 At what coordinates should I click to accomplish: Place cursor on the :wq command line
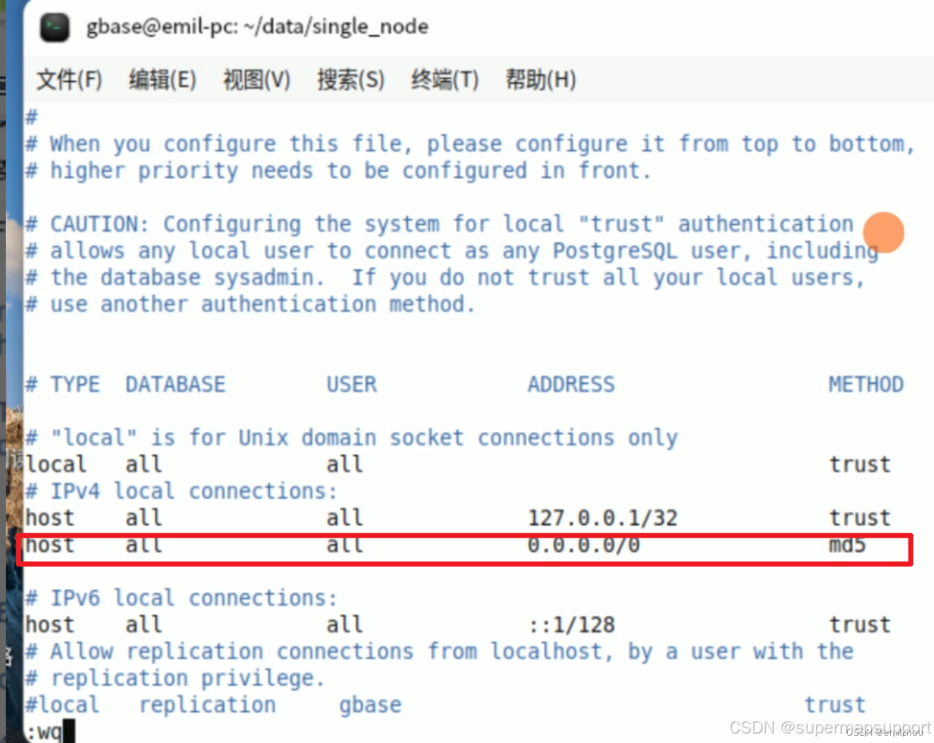pyautogui.click(x=46, y=731)
